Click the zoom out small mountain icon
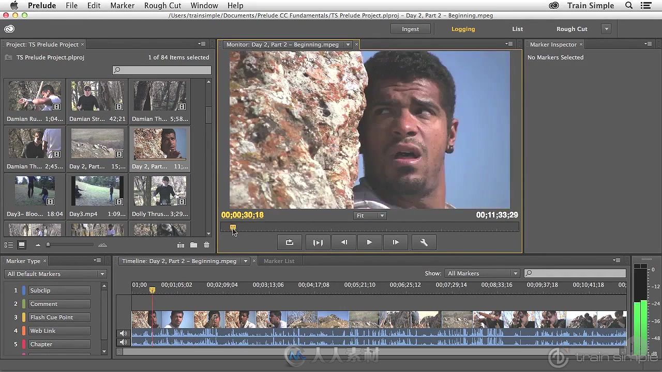662x372 pixels. point(38,245)
